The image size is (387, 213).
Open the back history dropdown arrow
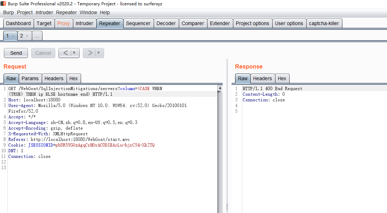coord(74,53)
